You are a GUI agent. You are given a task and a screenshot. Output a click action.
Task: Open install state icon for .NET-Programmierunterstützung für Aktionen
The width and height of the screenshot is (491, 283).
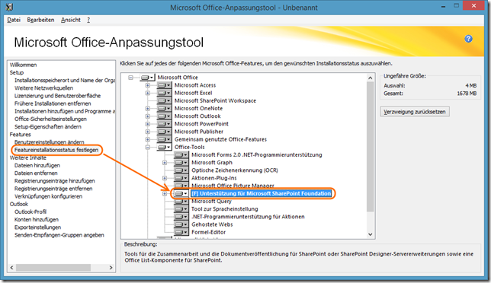click(181, 217)
